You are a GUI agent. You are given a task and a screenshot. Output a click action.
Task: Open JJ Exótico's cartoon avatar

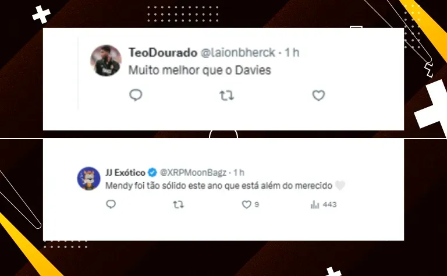[x=88, y=179]
